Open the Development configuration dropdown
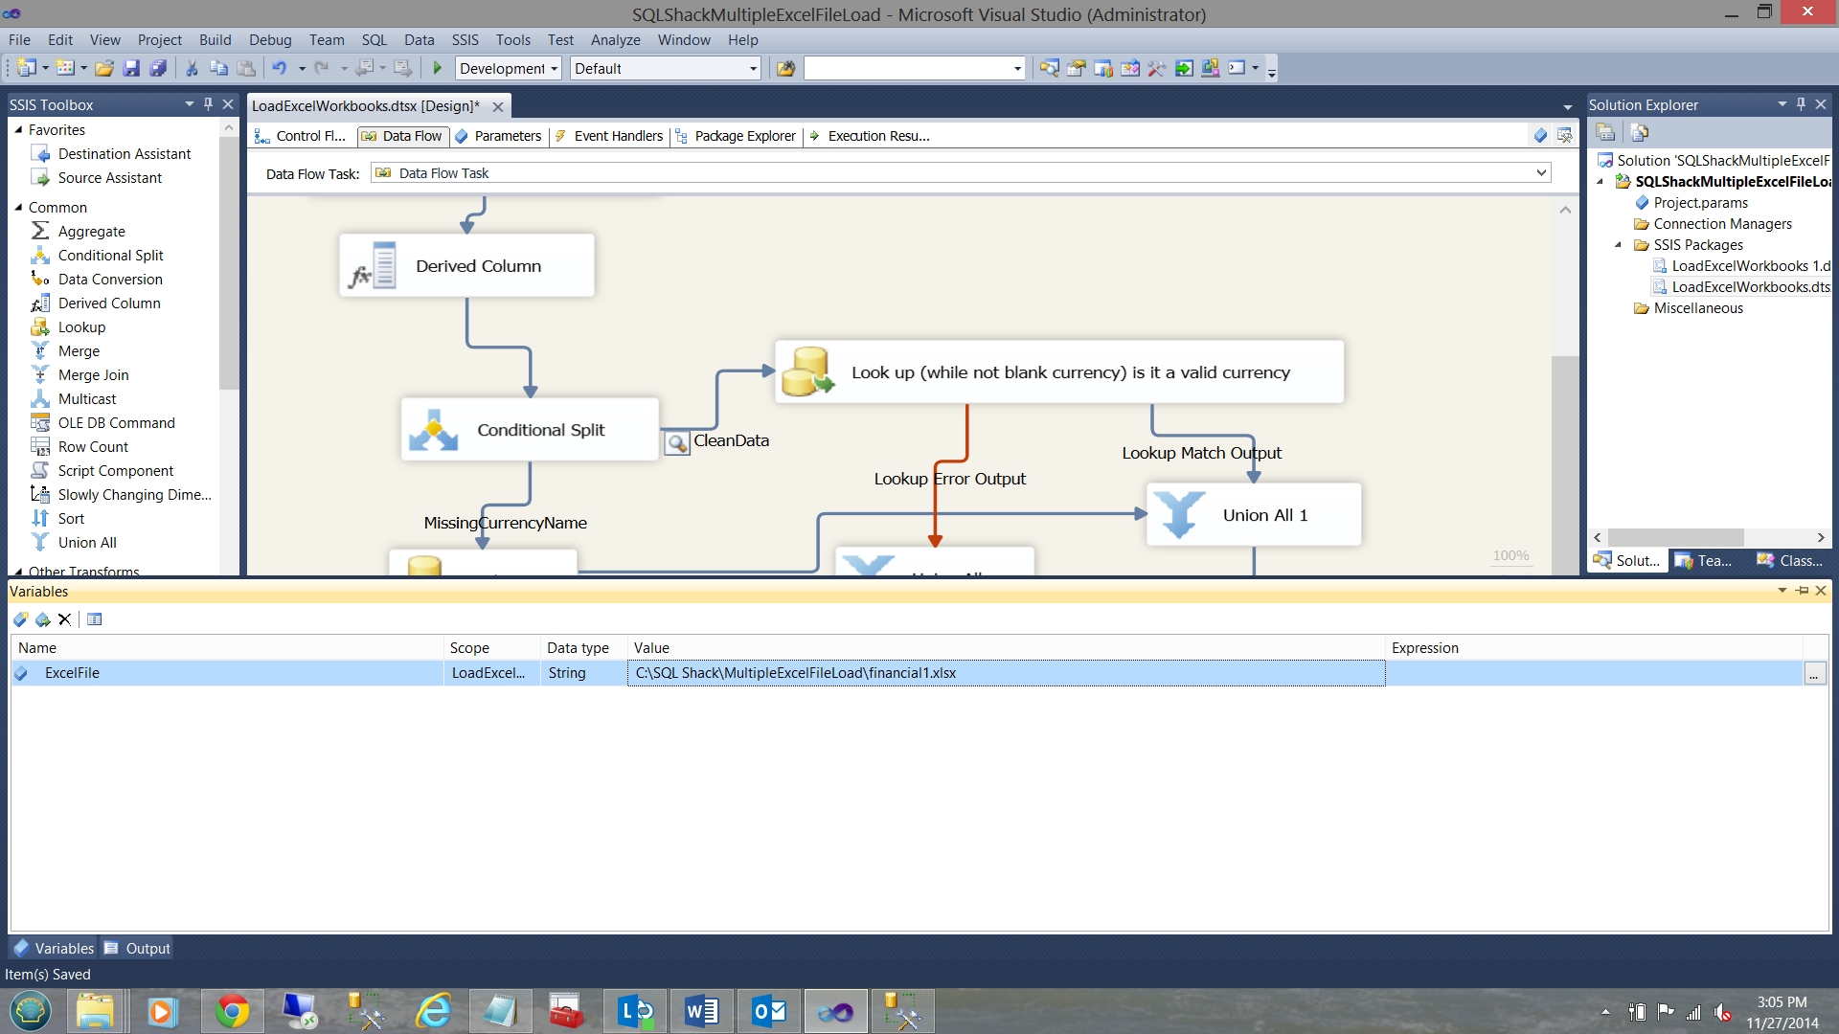Viewport: 1839px width, 1034px height. click(553, 68)
